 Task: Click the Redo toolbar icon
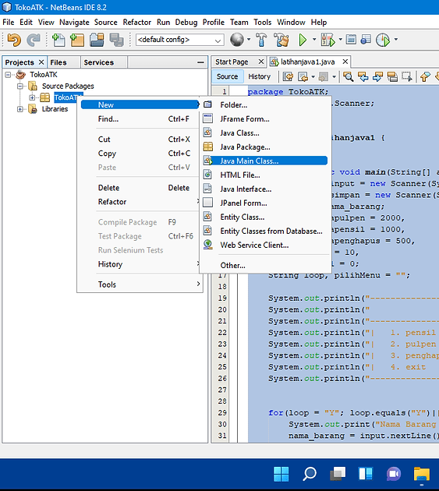(x=34, y=40)
